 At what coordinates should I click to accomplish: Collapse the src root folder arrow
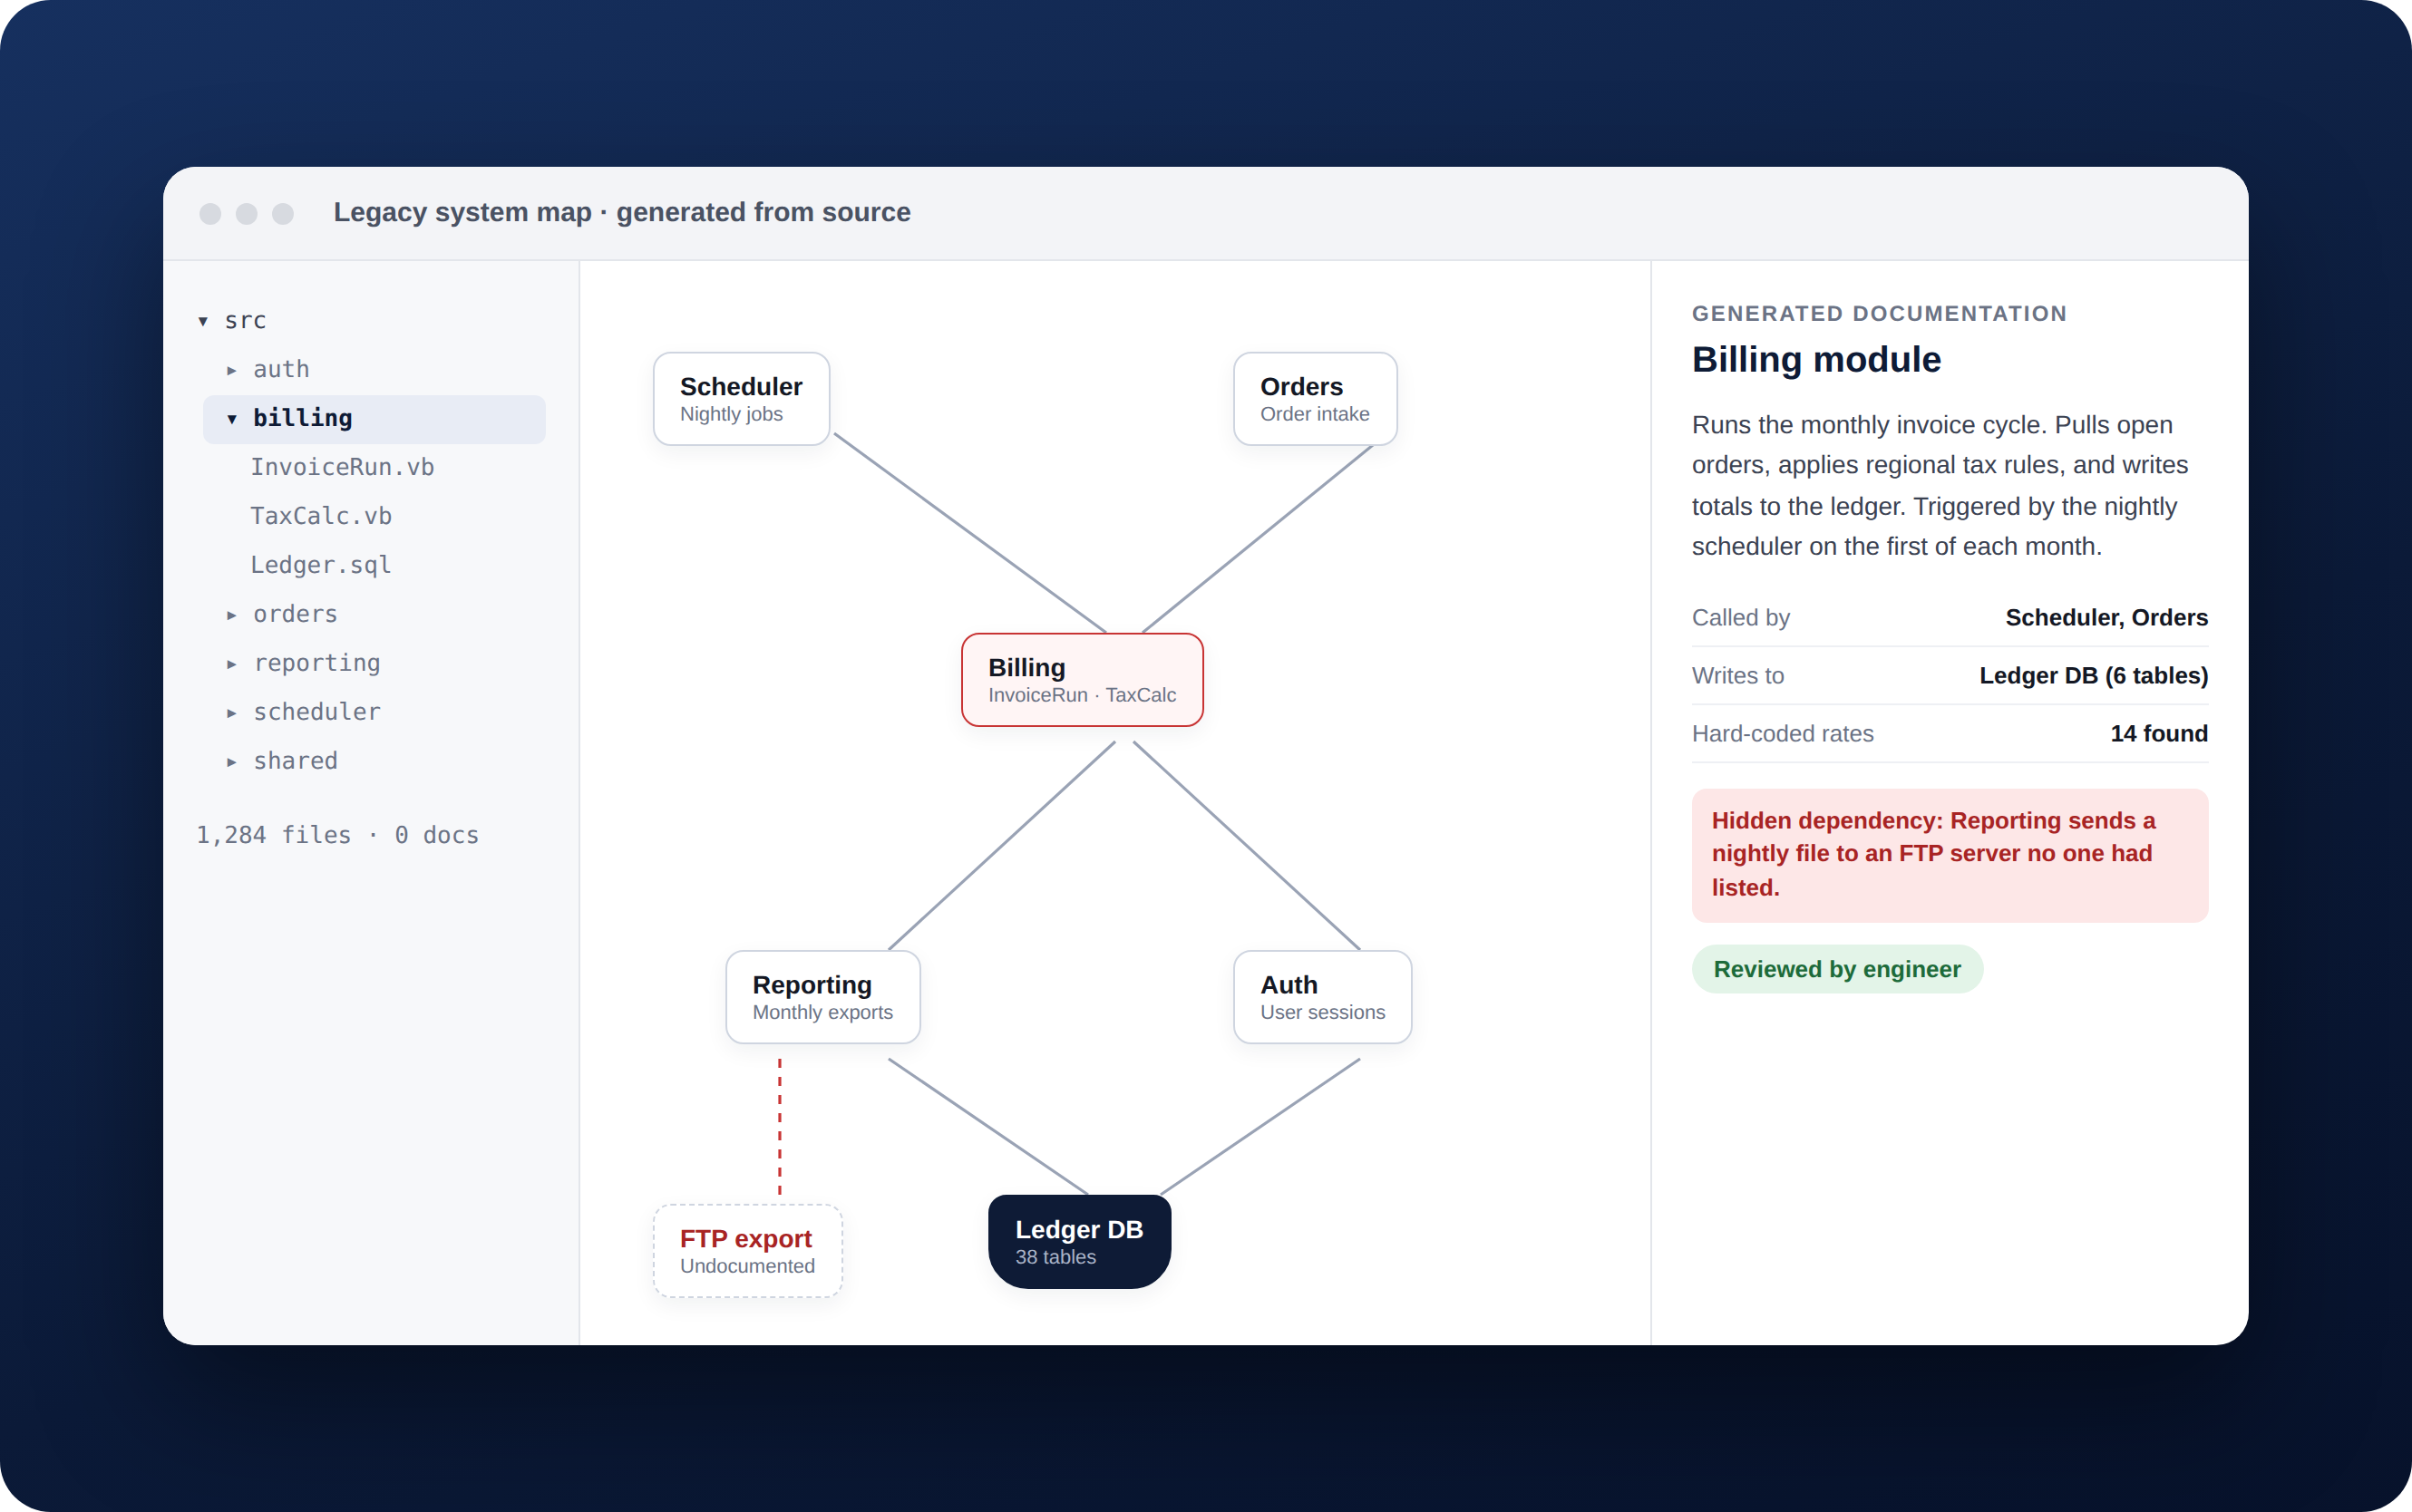coord(203,321)
